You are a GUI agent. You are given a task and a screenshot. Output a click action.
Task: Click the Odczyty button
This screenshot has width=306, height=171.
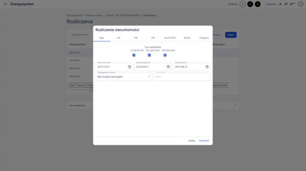click(81, 85)
